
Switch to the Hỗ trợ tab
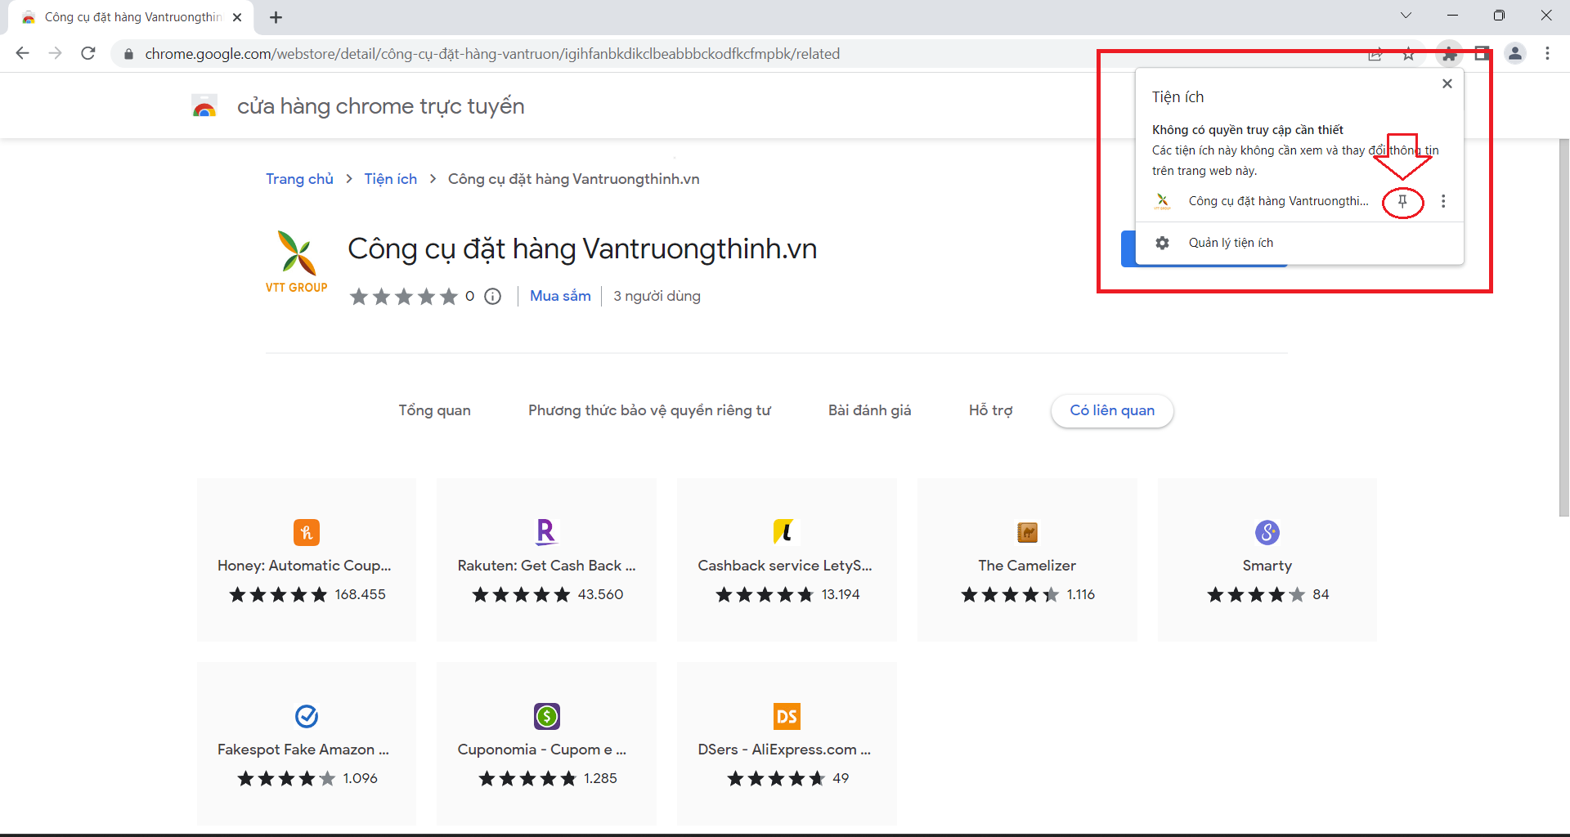990,410
